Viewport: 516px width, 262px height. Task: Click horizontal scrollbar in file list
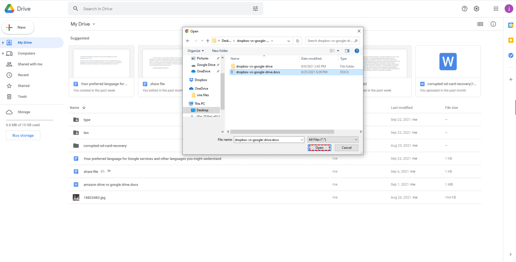click(x=282, y=132)
